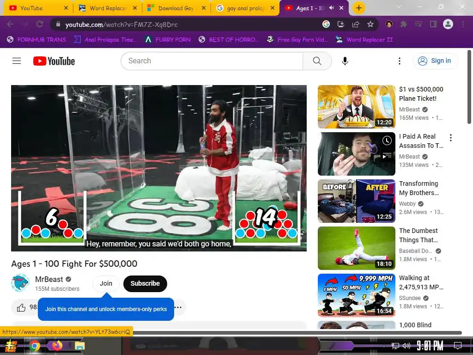Open the notification center icon
The height and width of the screenshot is (355, 473).
coord(458,345)
